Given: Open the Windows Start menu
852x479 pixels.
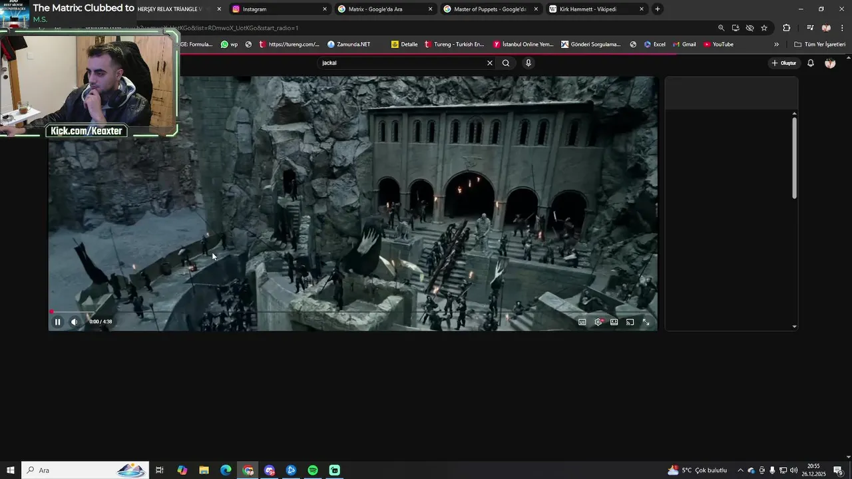Looking at the screenshot, I should coord(10,470).
